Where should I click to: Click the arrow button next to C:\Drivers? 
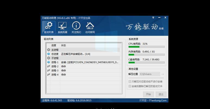coord(162,74)
